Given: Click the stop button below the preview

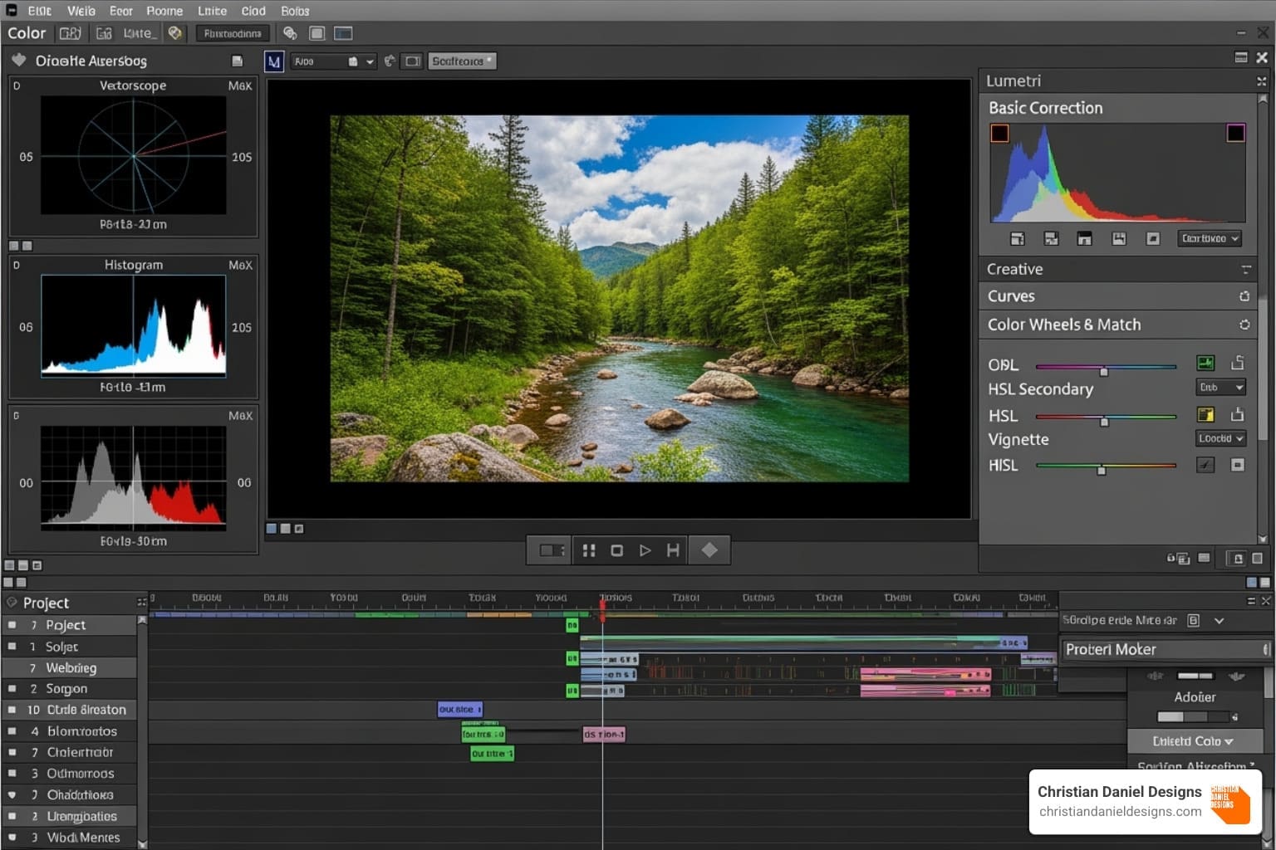Looking at the screenshot, I should (x=616, y=550).
